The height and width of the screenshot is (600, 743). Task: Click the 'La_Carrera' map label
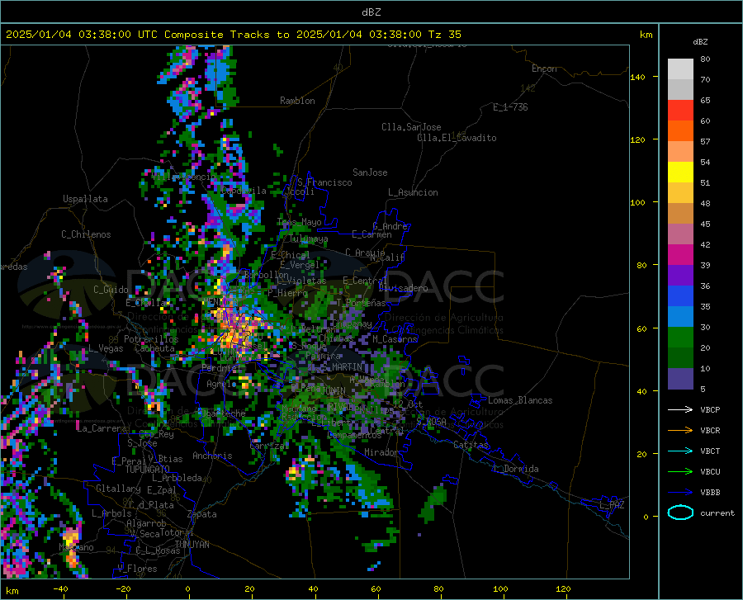click(x=102, y=428)
